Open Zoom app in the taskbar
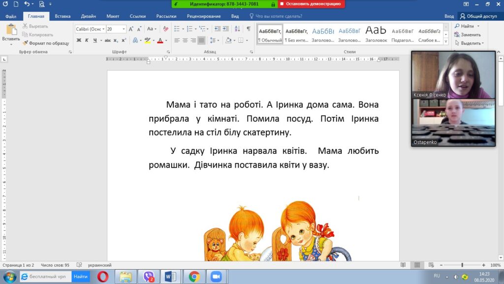This screenshot has height=284, width=504. [x=216, y=277]
